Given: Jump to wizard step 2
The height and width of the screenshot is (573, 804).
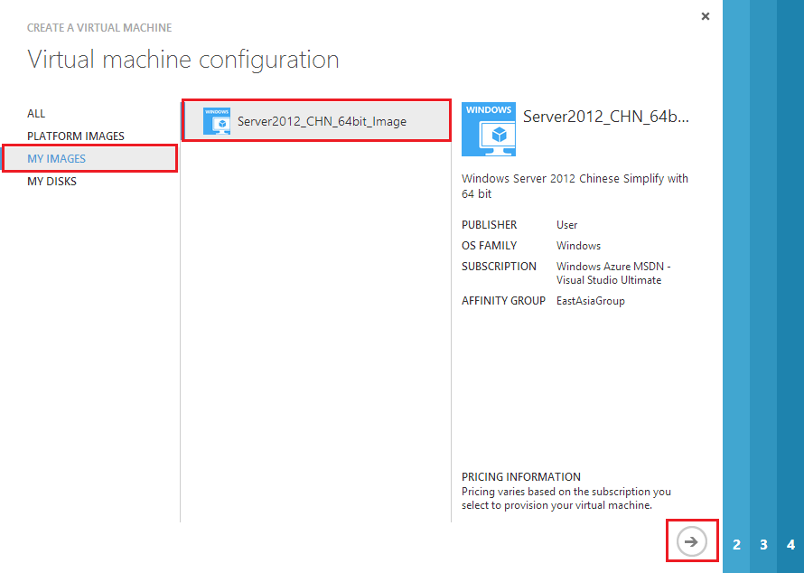Looking at the screenshot, I should click(736, 544).
